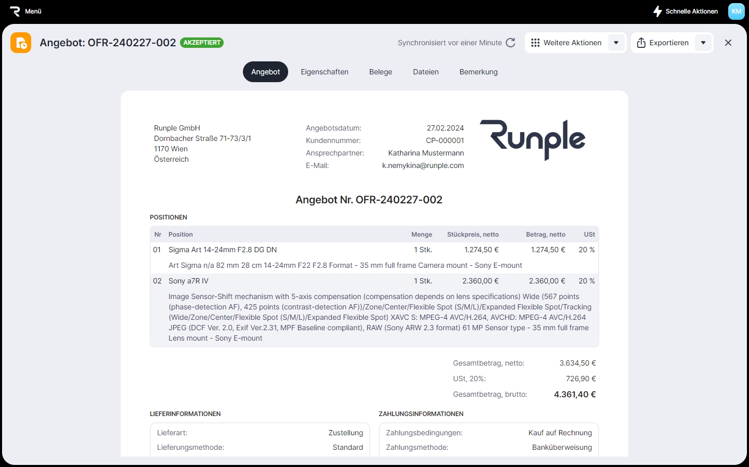Open the KM user avatar

pos(736,11)
